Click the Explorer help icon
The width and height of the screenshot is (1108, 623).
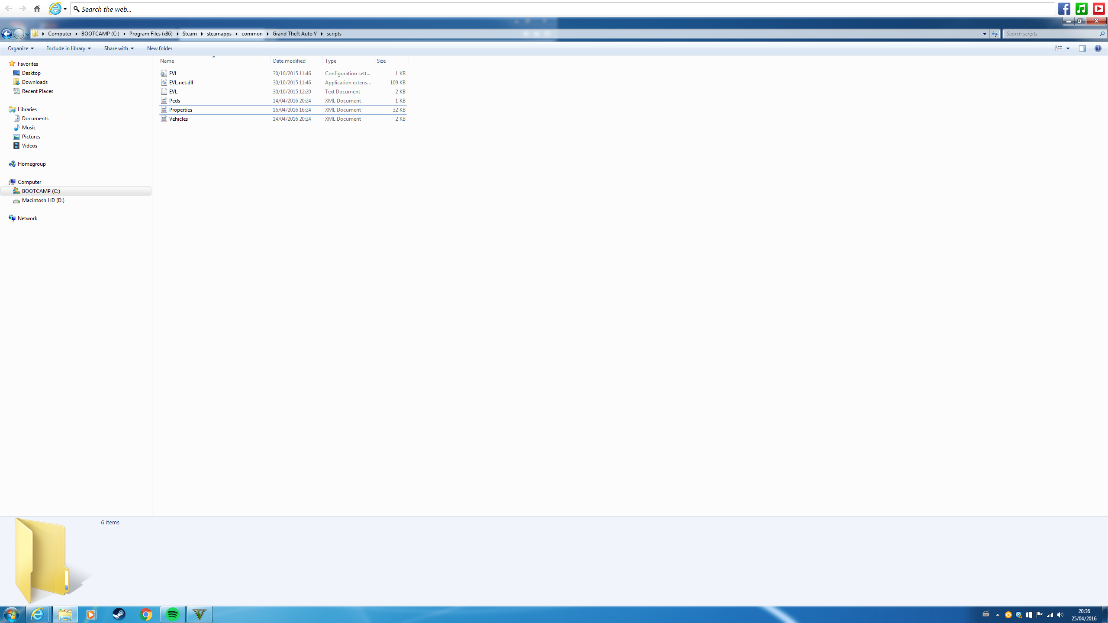1098,48
